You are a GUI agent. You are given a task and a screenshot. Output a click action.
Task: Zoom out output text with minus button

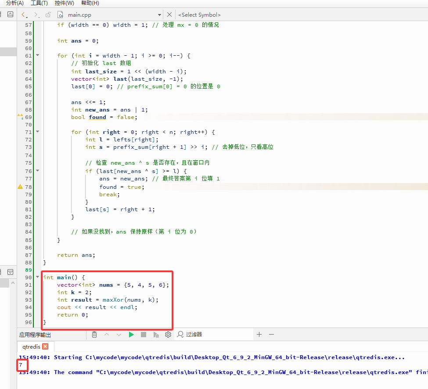271,335
